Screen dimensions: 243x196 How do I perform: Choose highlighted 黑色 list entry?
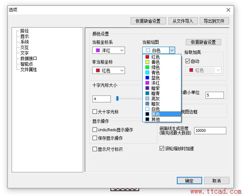pos(162,114)
